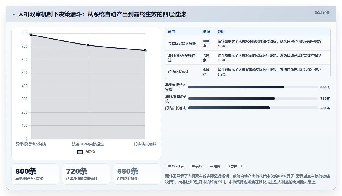Click the 400 y-axis tick label

pyautogui.click(x=25, y=86)
